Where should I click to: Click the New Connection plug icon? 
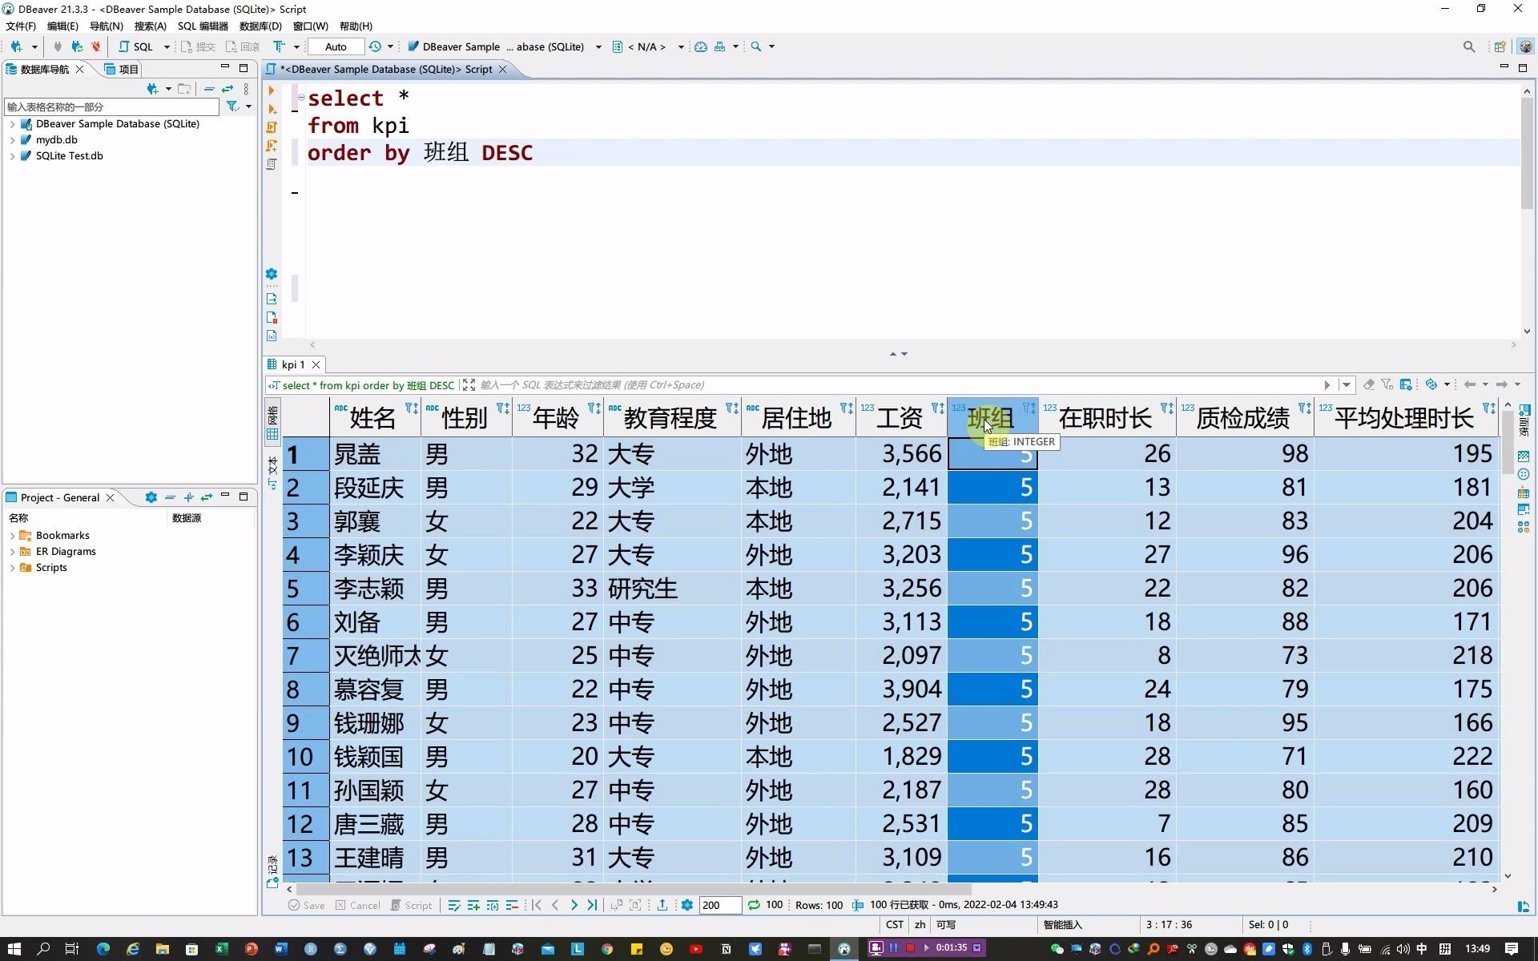click(x=16, y=46)
